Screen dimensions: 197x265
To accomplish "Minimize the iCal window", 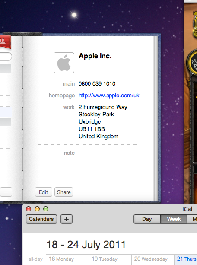I will point(37,209).
